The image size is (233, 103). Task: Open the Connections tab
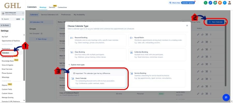coord(62,7)
